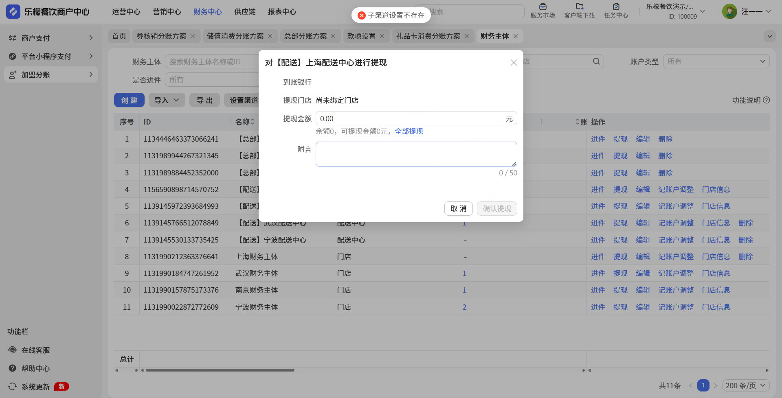The width and height of the screenshot is (782, 398).
Task: Click page number 1 in pagination
Action: pos(703,385)
